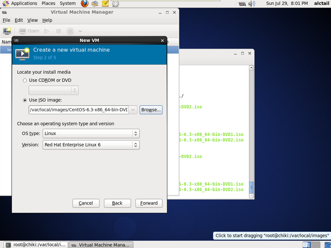Open the Applications menu in top panel
The image size is (331, 248).
(x=24, y=3)
